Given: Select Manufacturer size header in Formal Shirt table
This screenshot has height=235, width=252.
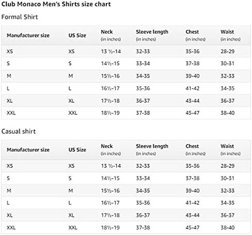Looking at the screenshot, I should tap(28, 35).
